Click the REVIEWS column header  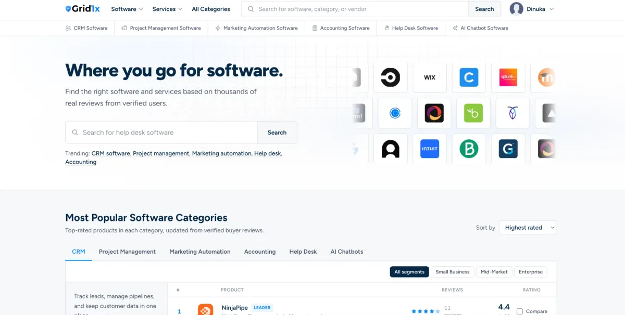[x=452, y=290]
